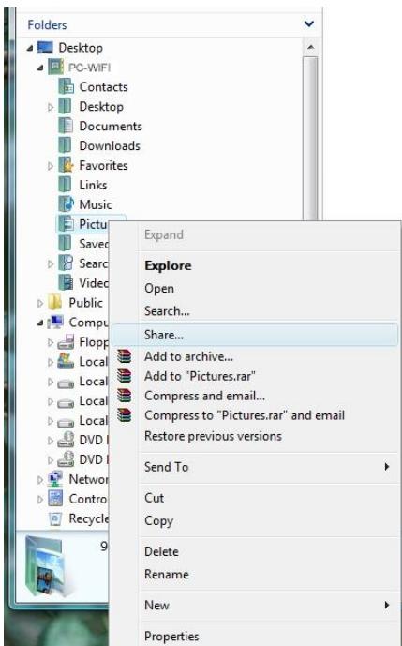Click the Documents folder icon
Viewport: 402px width, 646px height.
pos(66,126)
